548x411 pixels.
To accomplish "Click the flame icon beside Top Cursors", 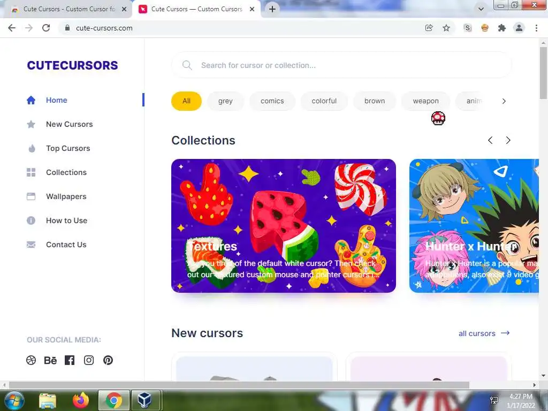I will (x=32, y=148).
